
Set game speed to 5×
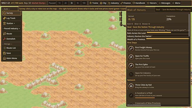(x=78, y=3)
